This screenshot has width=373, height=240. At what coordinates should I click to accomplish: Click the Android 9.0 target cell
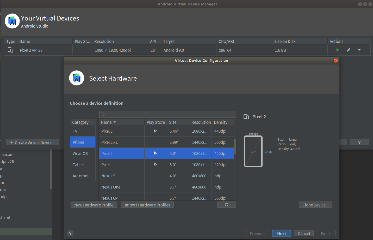coord(189,50)
